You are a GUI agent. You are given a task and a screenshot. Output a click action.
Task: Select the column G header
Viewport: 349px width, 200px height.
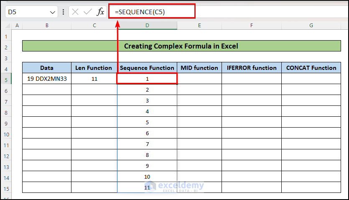311,26
